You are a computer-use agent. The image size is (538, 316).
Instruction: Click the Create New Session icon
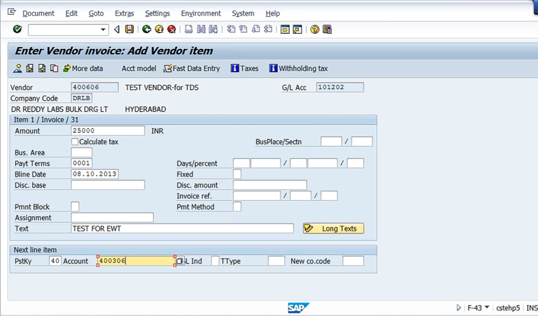click(x=285, y=29)
